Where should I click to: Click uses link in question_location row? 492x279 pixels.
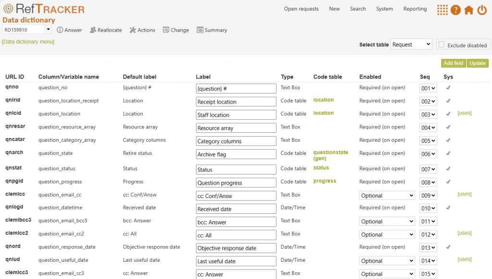click(x=465, y=113)
